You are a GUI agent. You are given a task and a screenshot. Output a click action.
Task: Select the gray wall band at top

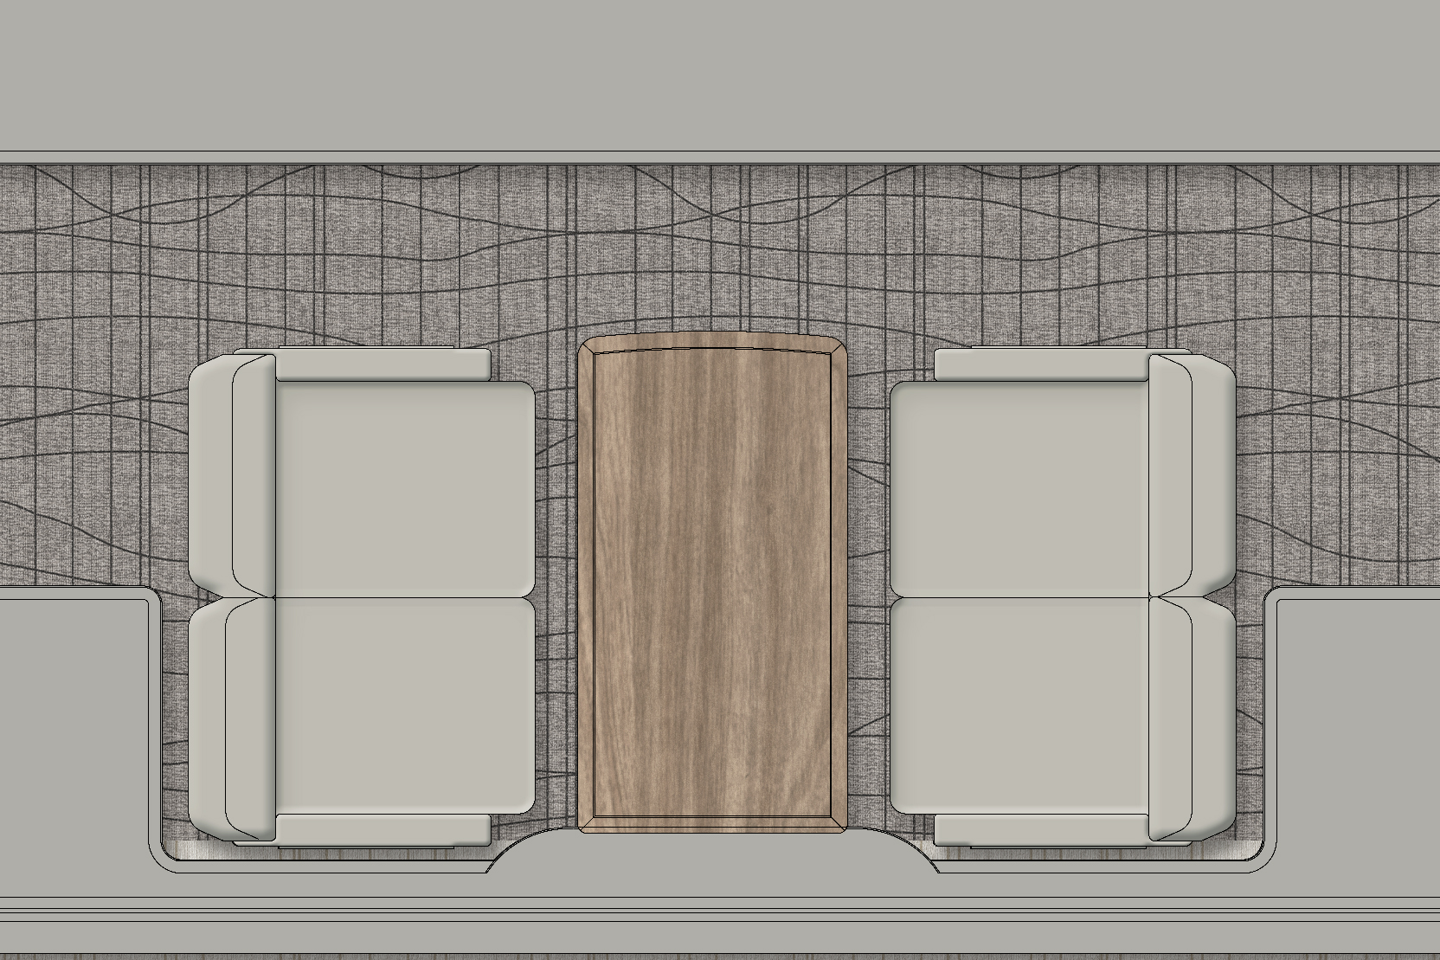718,74
